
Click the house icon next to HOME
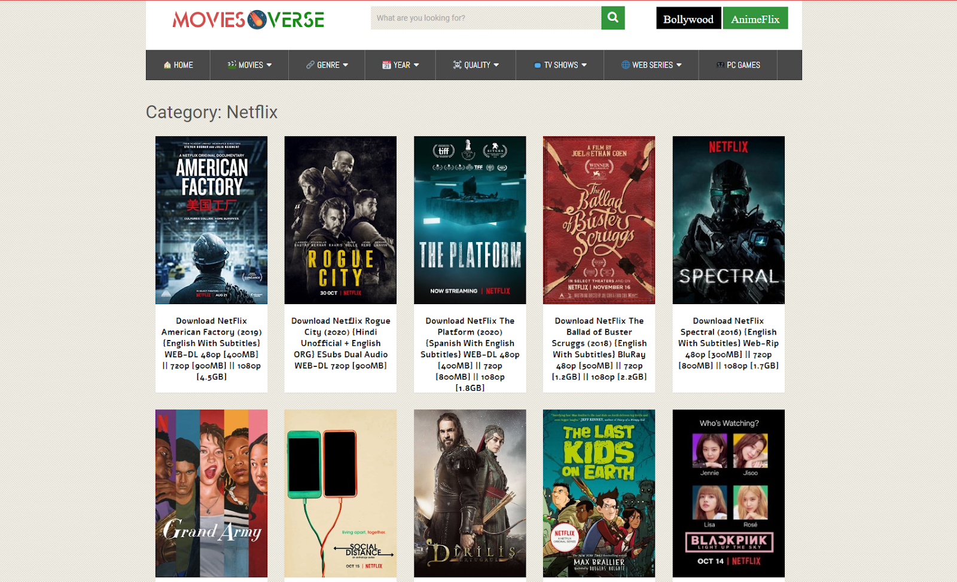pyautogui.click(x=167, y=65)
